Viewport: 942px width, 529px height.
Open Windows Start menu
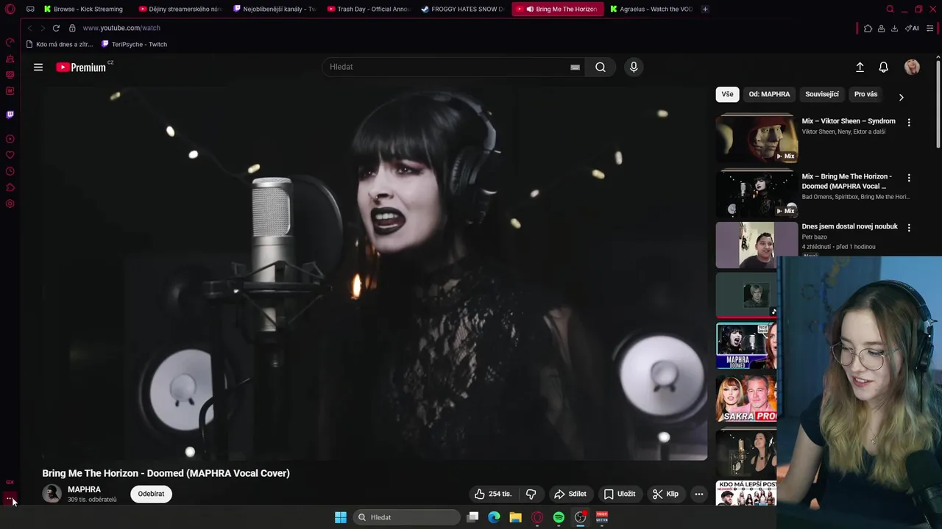(x=341, y=517)
